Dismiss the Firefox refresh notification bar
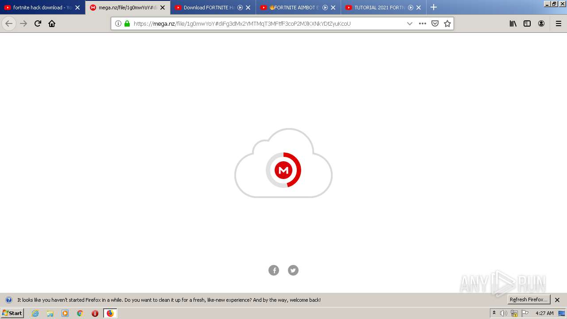This screenshot has height=319, width=567. click(557, 300)
